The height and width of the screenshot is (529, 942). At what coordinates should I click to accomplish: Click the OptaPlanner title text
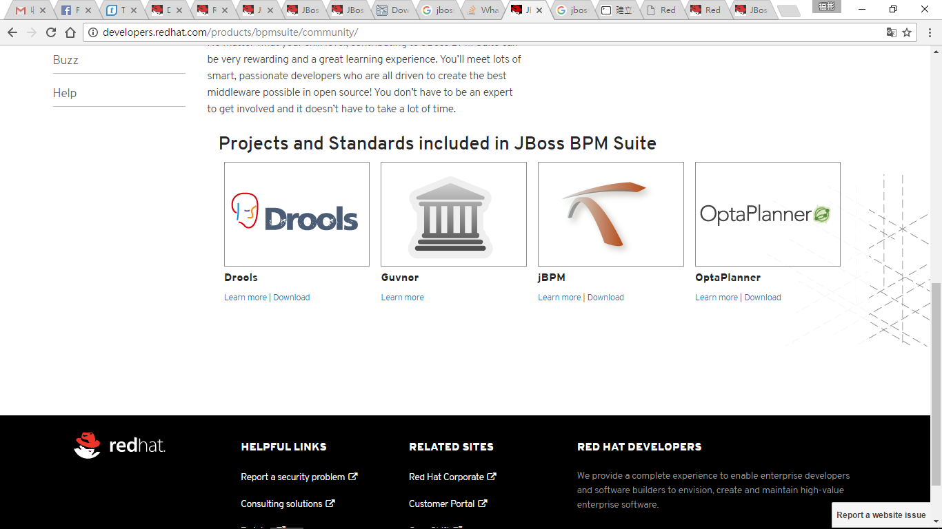728,278
